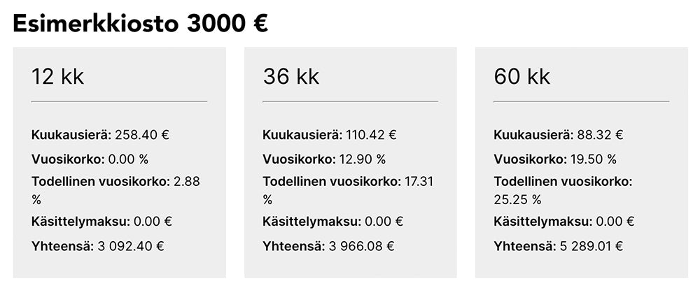Click the divider line under 36 kk
700x288 pixels.
click(x=350, y=101)
